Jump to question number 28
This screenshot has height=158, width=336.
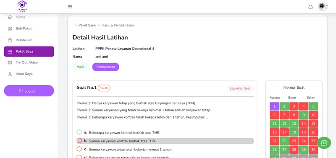point(294,150)
